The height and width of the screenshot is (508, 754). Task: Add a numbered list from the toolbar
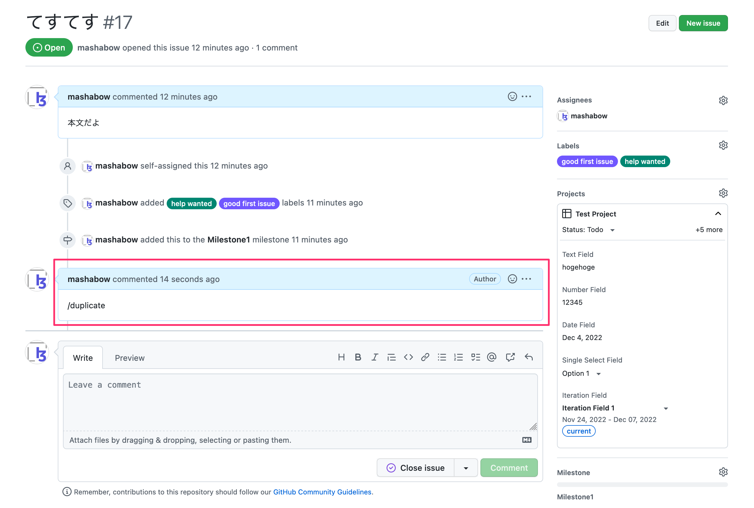pyautogui.click(x=459, y=357)
